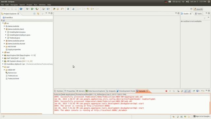
Task: Select log4j.properties file
Action: tap(14, 50)
